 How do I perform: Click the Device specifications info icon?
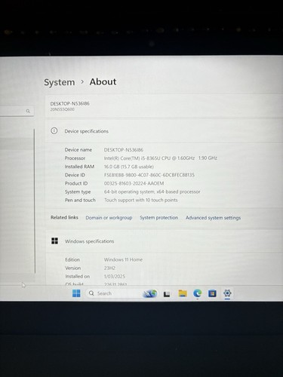[x=54, y=130]
